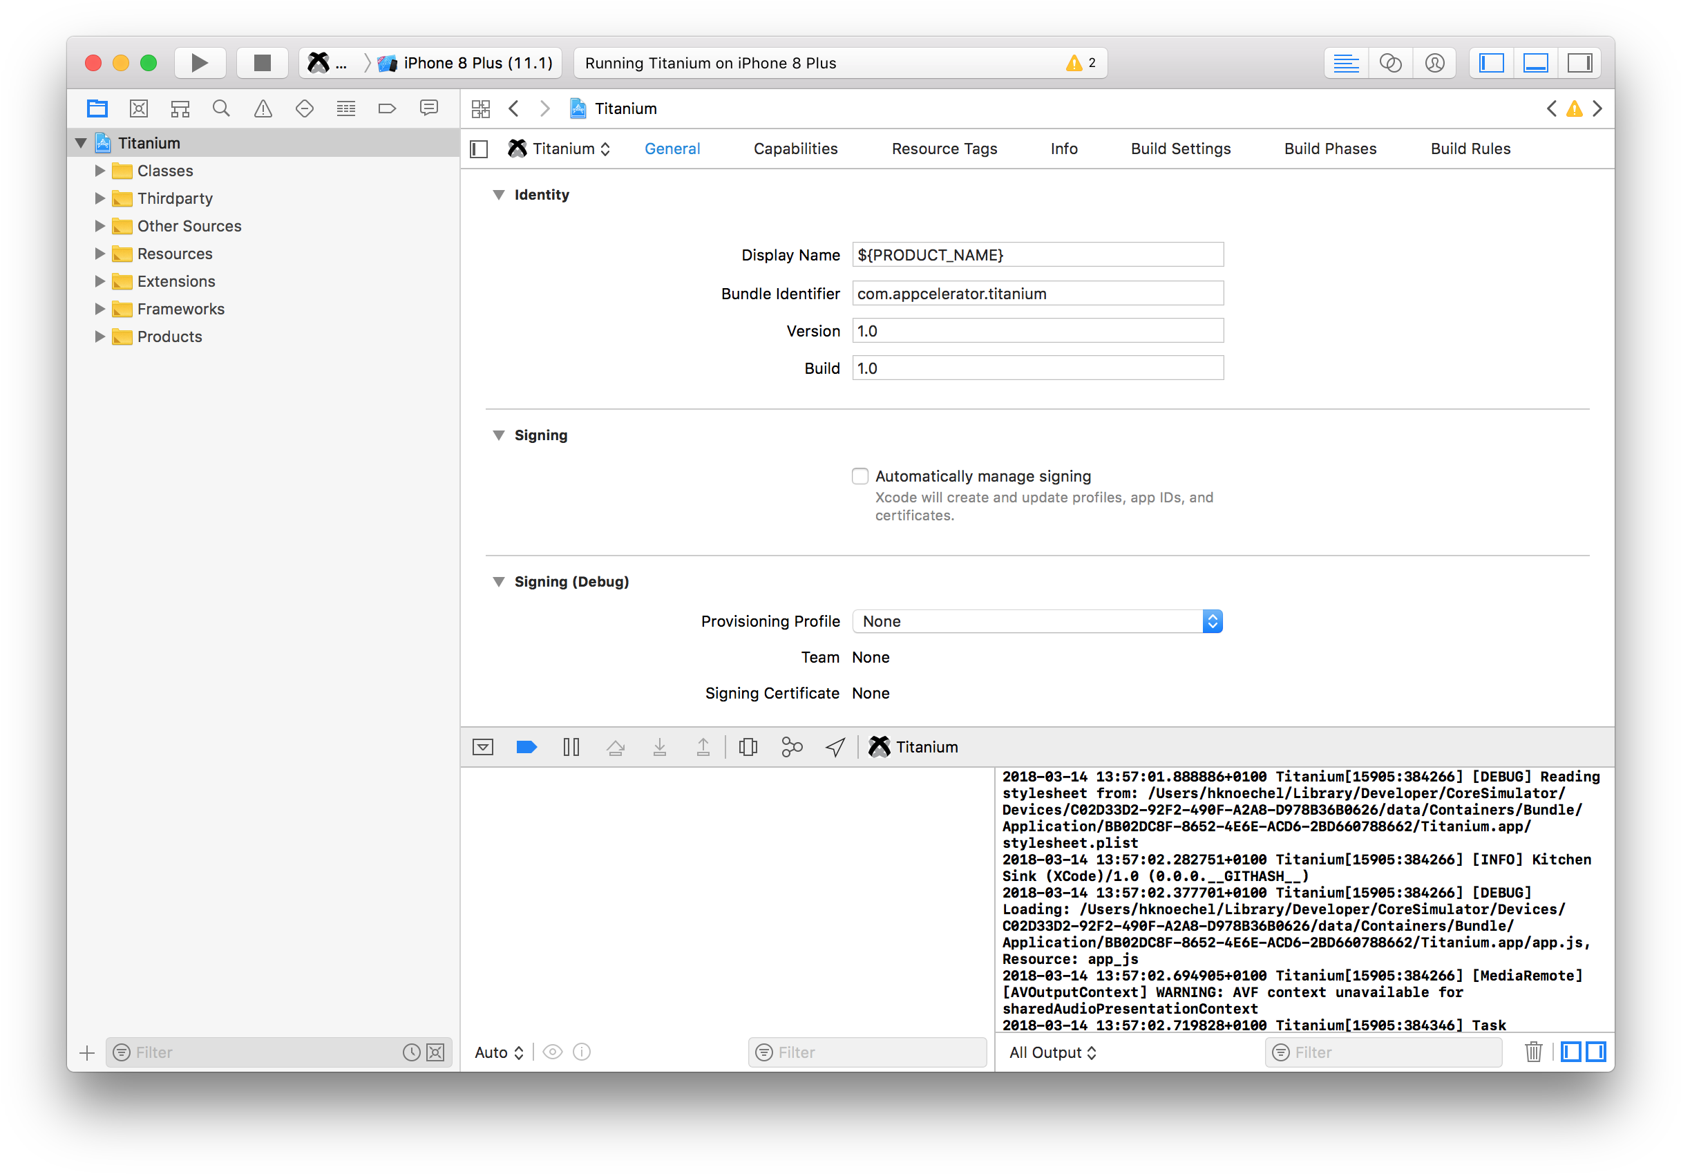Open the Report navigator speech bubble icon
The height and width of the screenshot is (1174, 1681).
pyautogui.click(x=429, y=109)
